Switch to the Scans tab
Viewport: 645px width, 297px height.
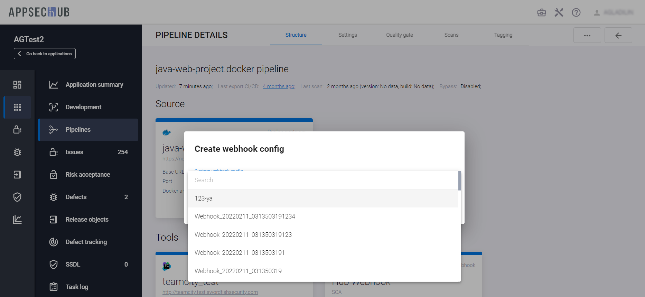pyautogui.click(x=451, y=35)
